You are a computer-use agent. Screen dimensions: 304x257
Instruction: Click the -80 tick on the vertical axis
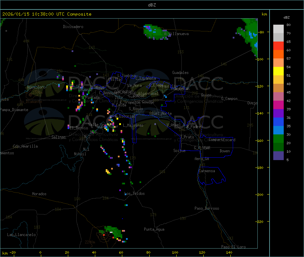click(260, 32)
